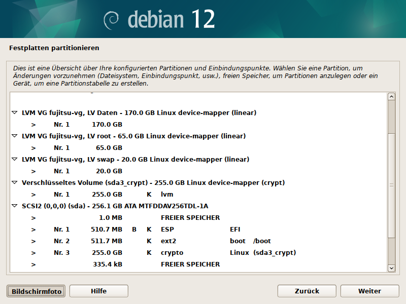Select the 65.0 GB root partition row
The width and height of the screenshot is (406, 304).
(107, 147)
